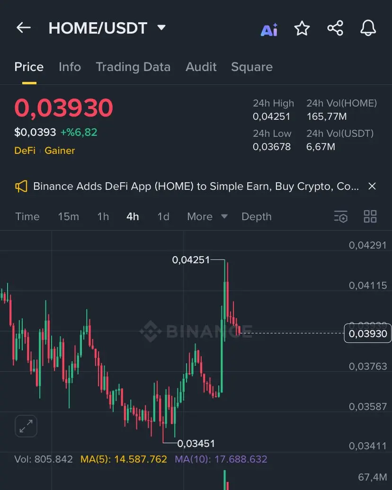Read the Binance Adds DeFi App announcement
The height and width of the screenshot is (490, 392).
point(196,186)
